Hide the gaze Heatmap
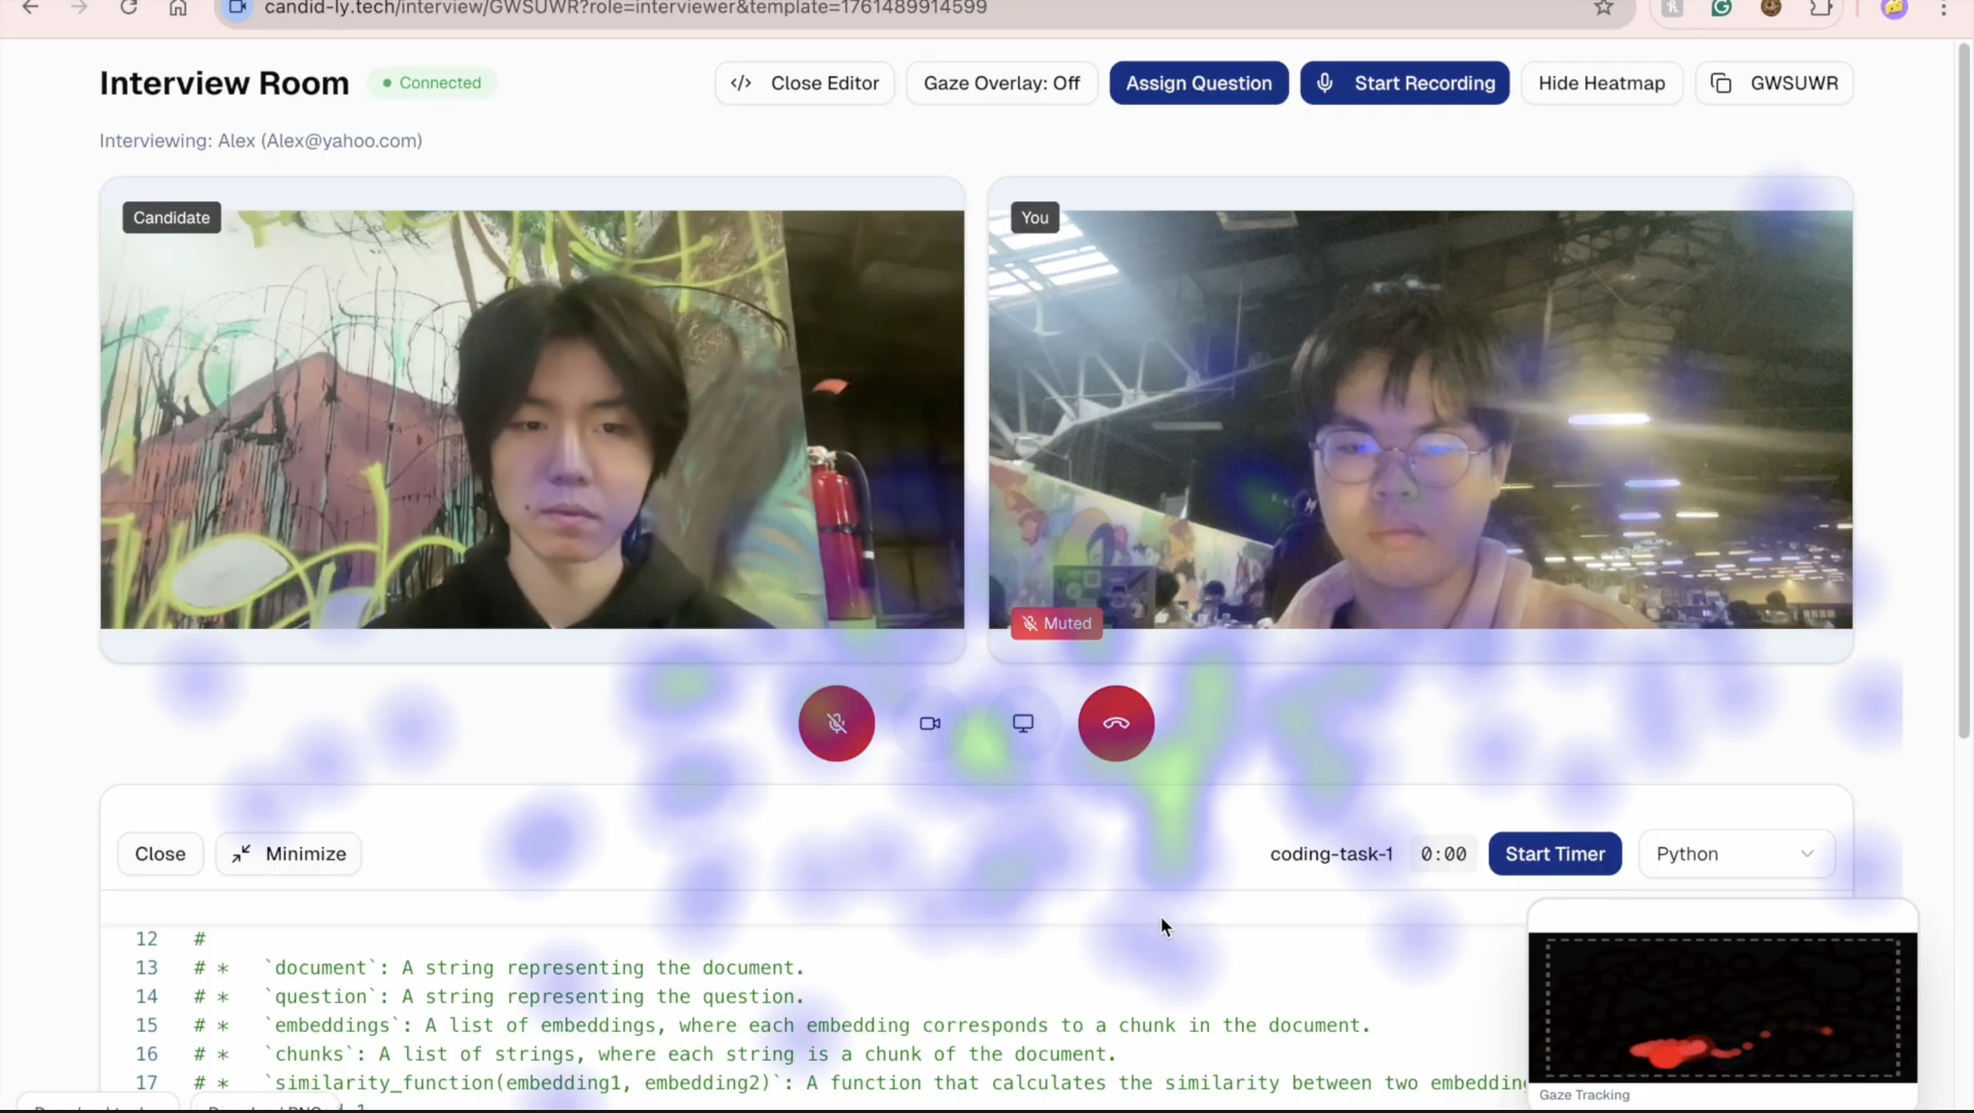This screenshot has height=1113, width=1974. (1601, 83)
